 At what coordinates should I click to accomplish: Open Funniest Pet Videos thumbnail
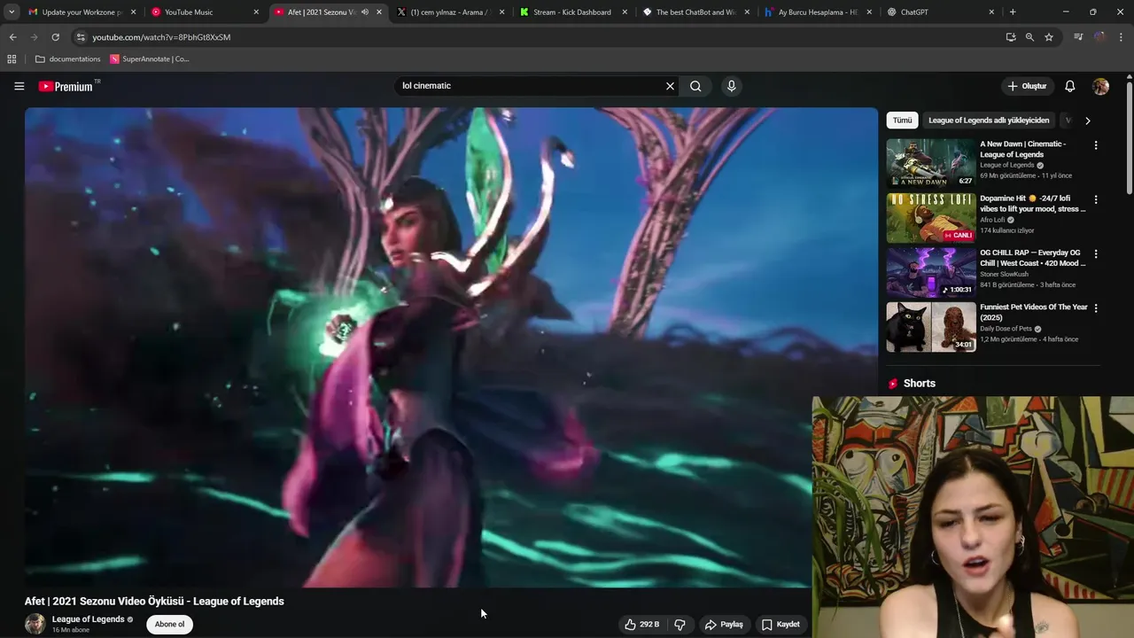pos(930,327)
